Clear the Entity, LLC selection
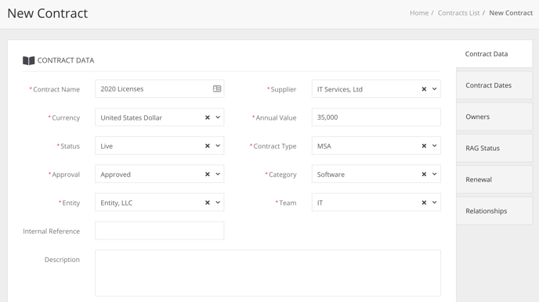Viewport: 539px width, 302px height. click(x=208, y=203)
